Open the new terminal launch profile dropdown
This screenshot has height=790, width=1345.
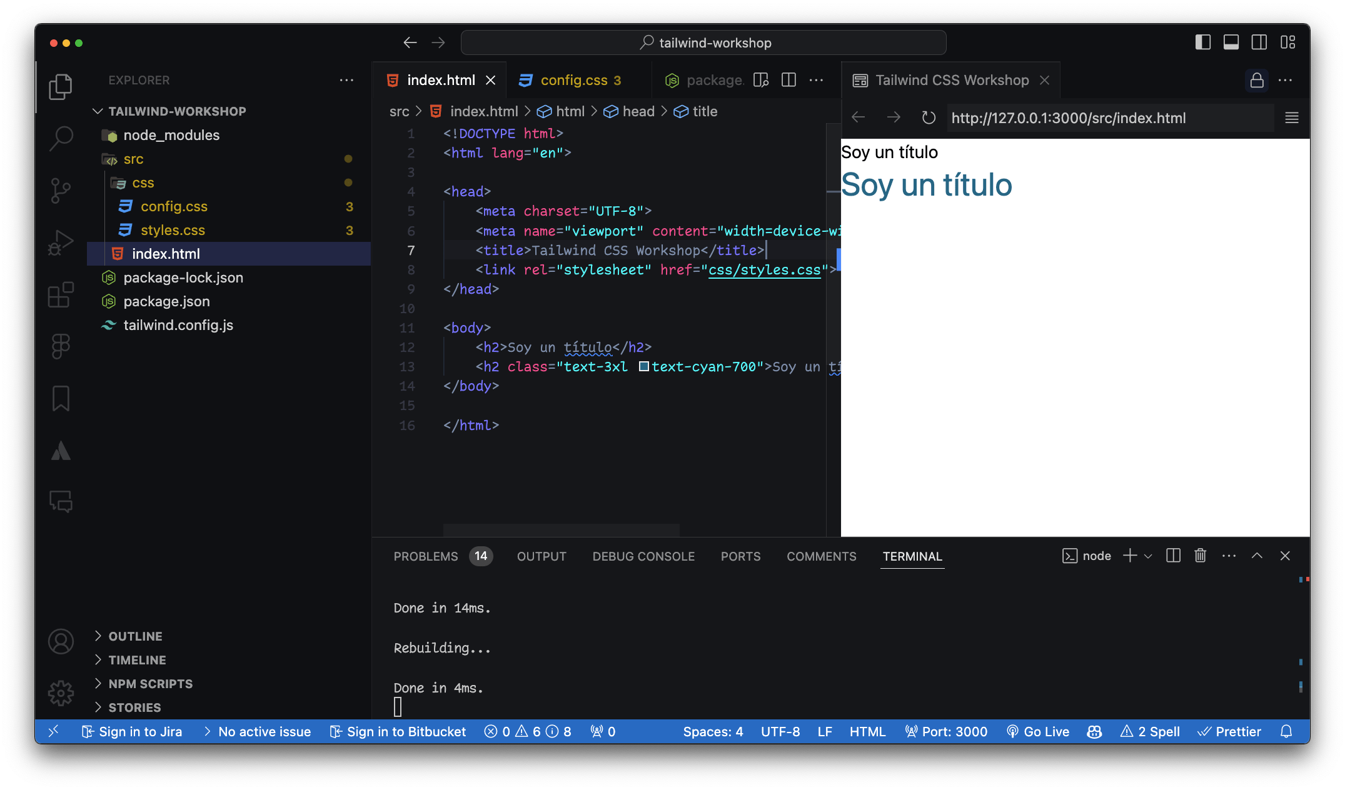tap(1148, 556)
